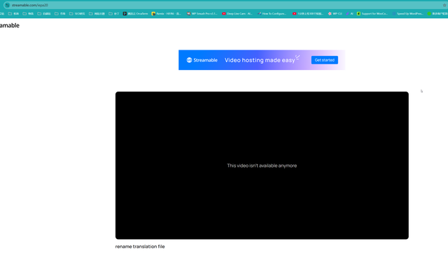The height and width of the screenshot is (267, 448).
Task: Click the Video hosting made easy banner text
Action: [x=260, y=60]
